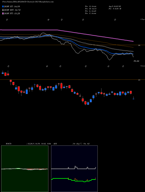Select the 'DOW PT: 15.23' legend text

12,13
